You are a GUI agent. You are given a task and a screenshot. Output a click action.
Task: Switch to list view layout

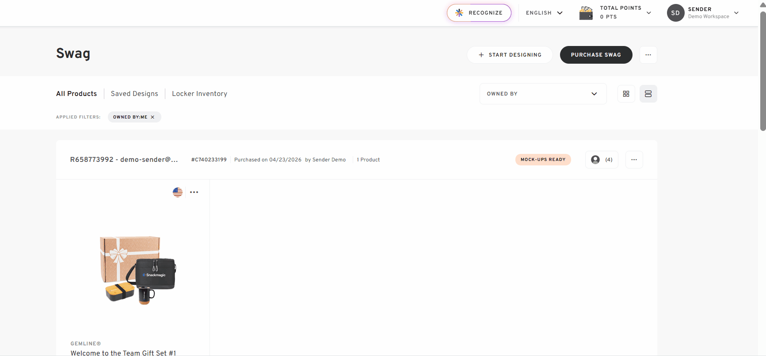[648, 94]
